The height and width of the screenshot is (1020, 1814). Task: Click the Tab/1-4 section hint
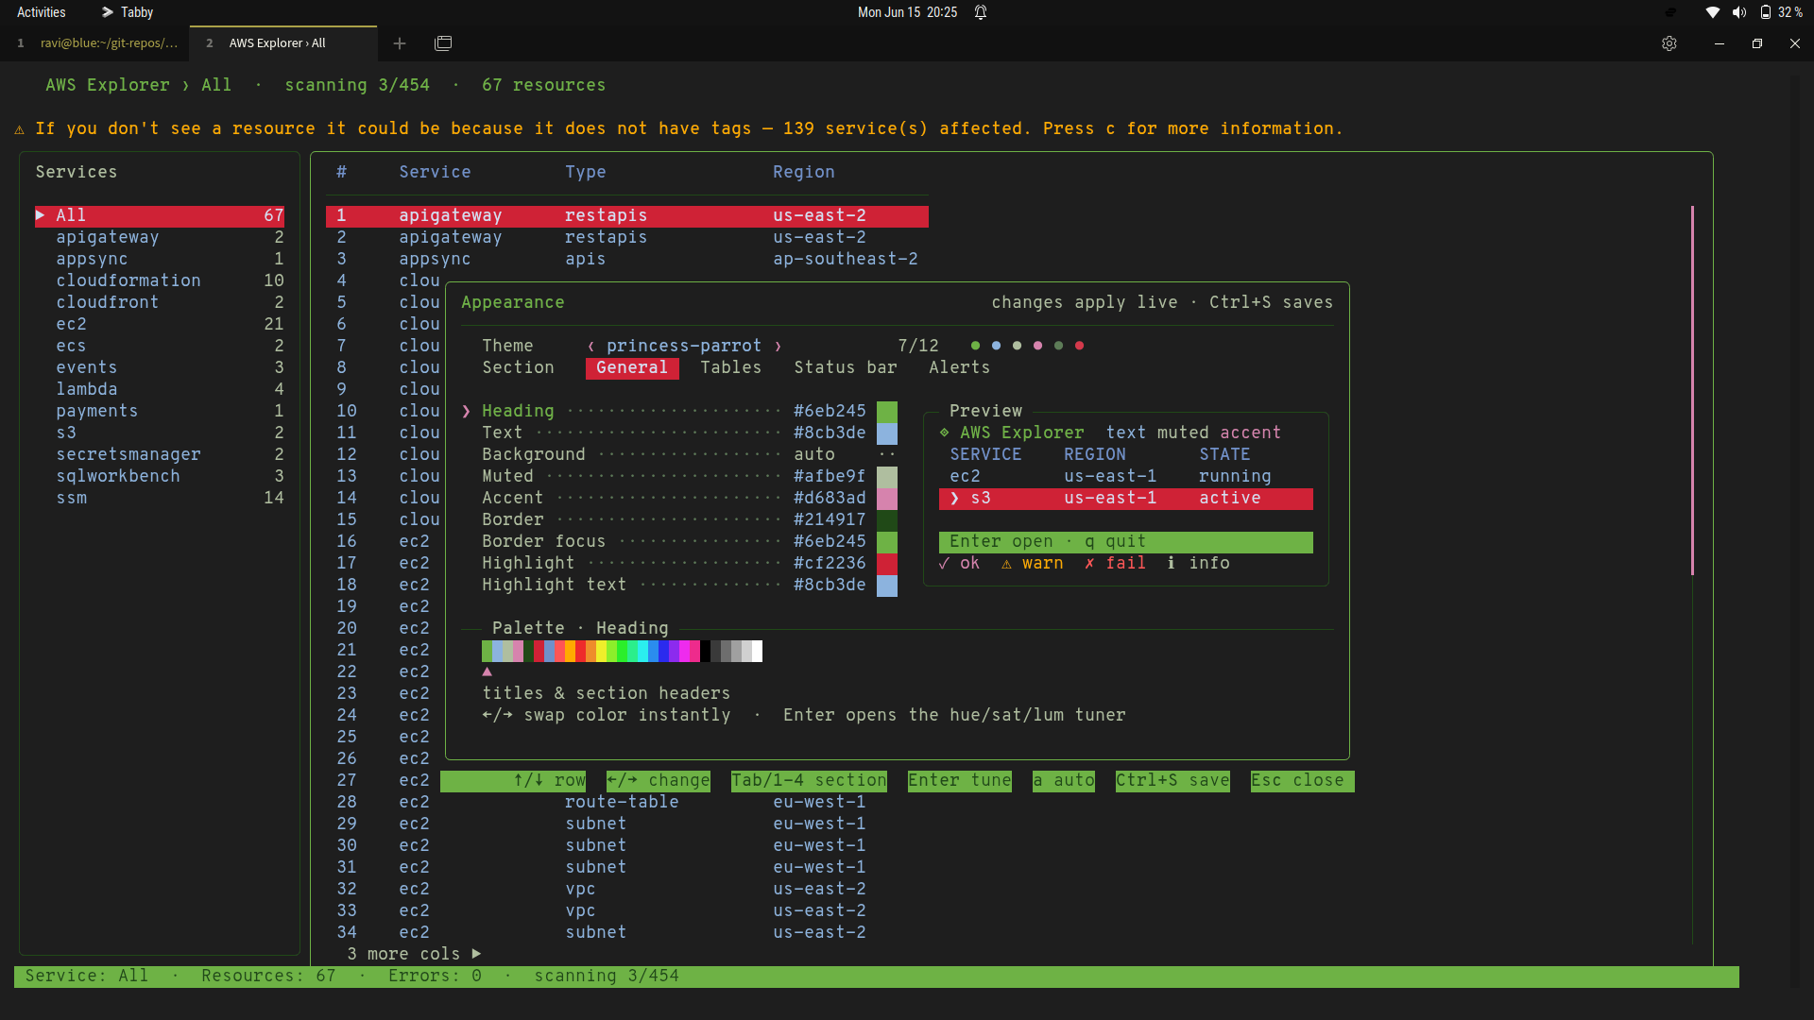click(x=809, y=781)
